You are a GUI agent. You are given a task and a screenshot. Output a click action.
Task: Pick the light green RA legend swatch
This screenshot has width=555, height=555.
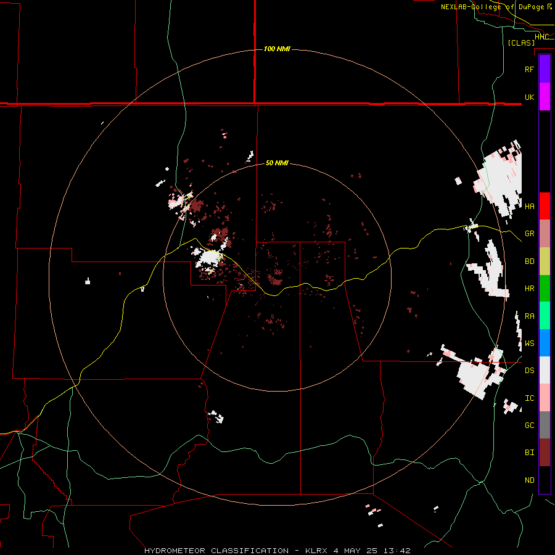point(545,316)
